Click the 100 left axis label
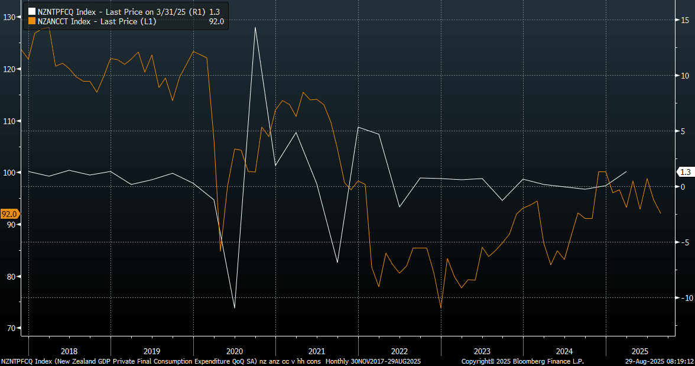This screenshot has width=695, height=366. (x=9, y=173)
